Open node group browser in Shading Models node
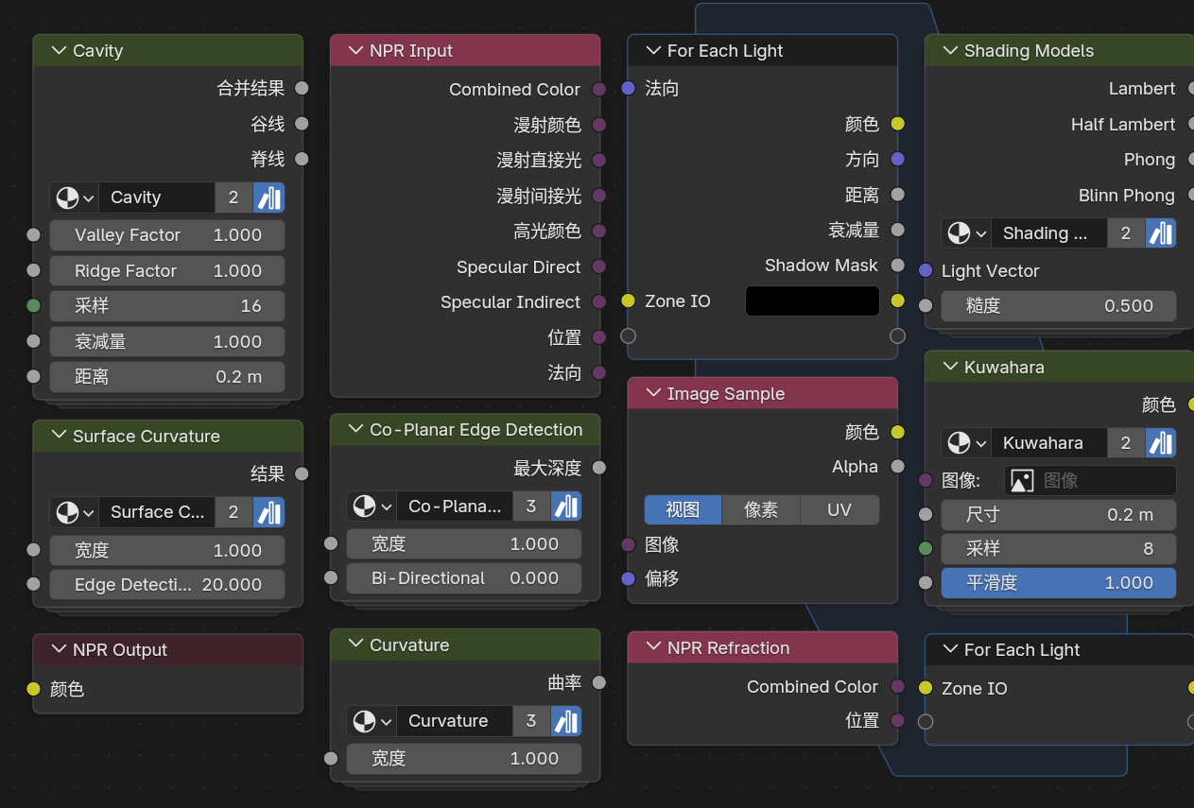Image resolution: width=1194 pixels, height=808 pixels. [966, 233]
